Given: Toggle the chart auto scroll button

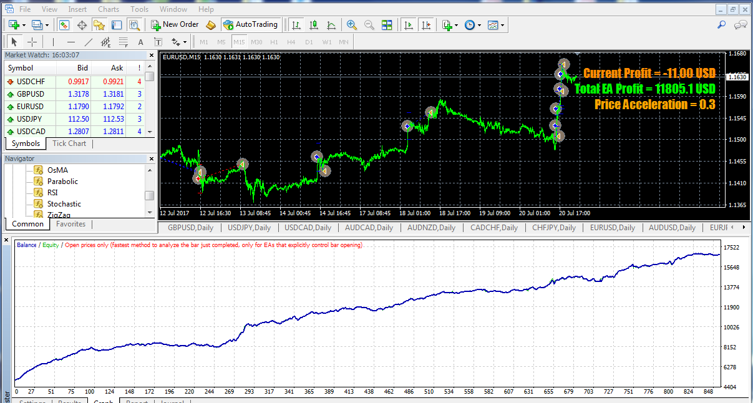Looking at the screenshot, I should pos(409,25).
